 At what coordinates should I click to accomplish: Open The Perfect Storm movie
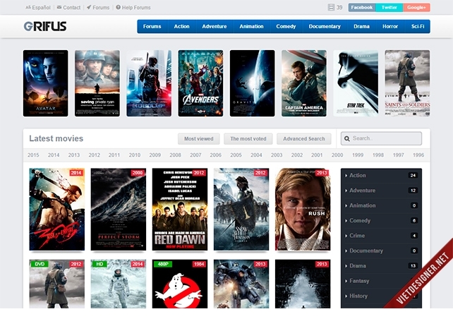[x=119, y=210]
